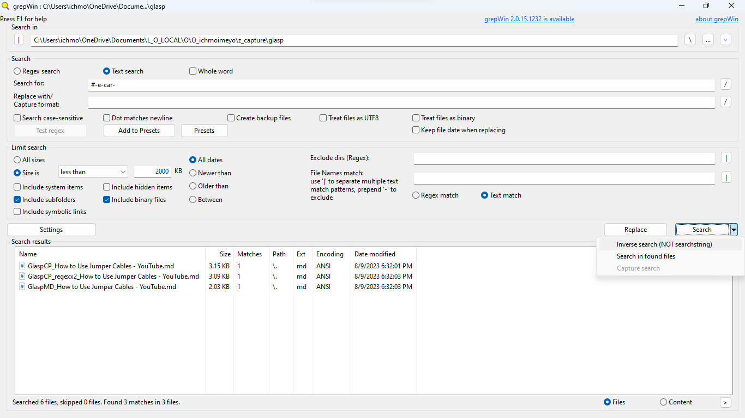Screen dimensions: 745x418
Task: Sort results by Size column
Action: pos(219,254)
